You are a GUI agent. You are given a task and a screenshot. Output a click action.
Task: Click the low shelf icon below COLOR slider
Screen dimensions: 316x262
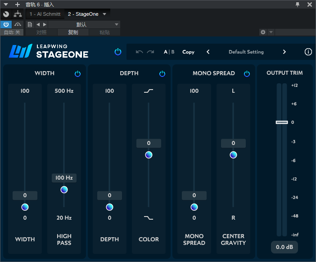149,218
